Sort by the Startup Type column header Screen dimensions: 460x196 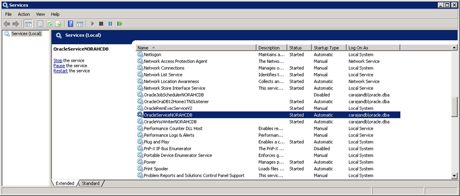point(329,48)
